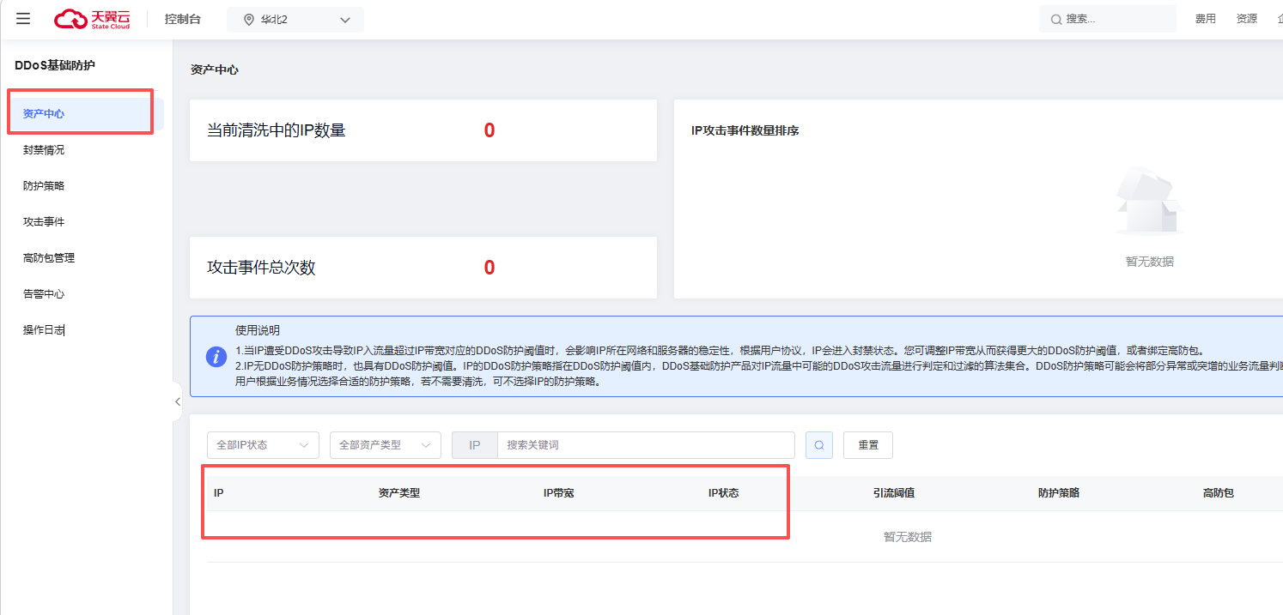Click the magnifier icon in the top search box

[1056, 19]
